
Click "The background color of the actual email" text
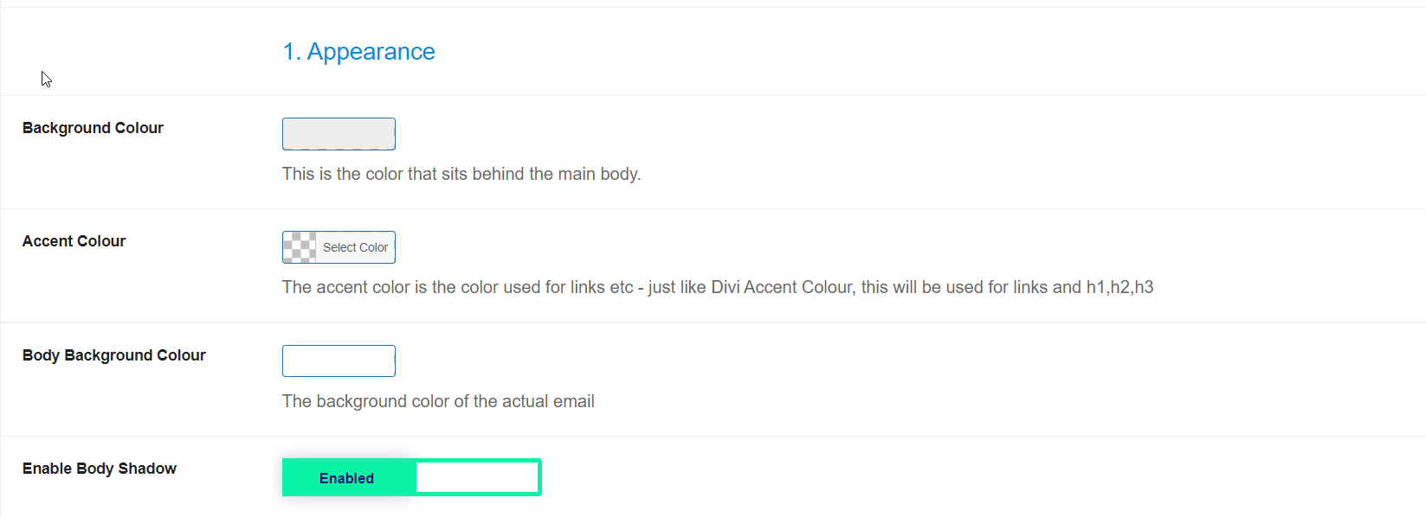click(x=438, y=401)
